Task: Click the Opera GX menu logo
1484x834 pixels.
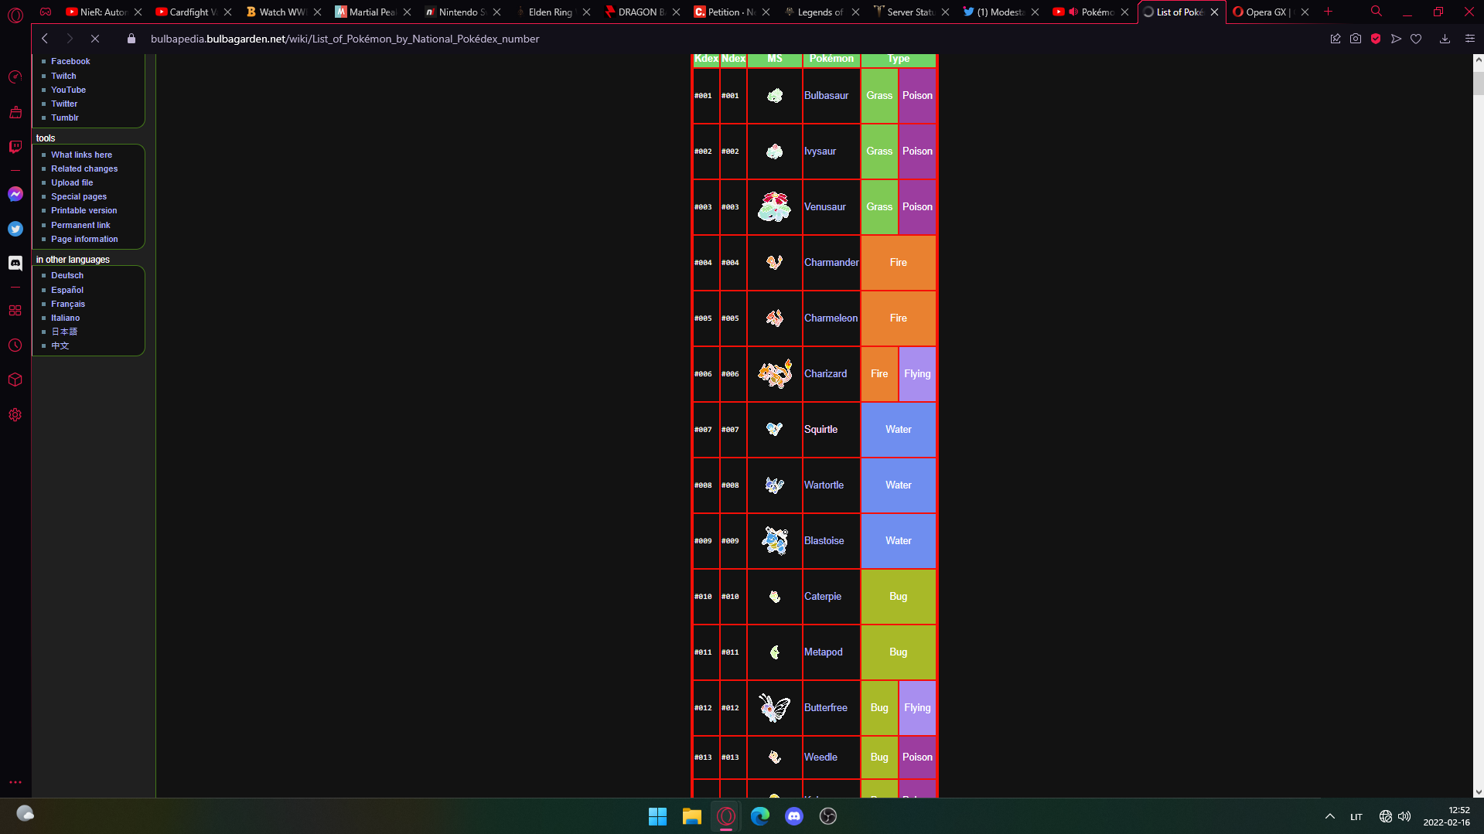Action: click(15, 15)
